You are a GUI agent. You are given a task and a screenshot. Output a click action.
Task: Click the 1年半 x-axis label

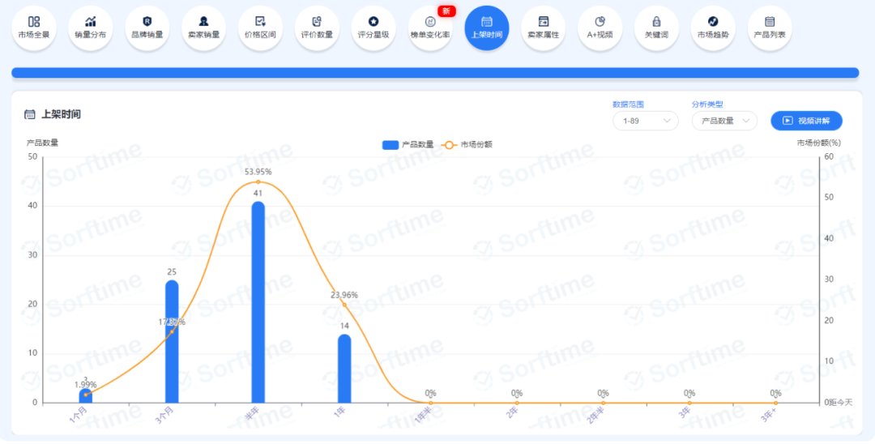423,416
